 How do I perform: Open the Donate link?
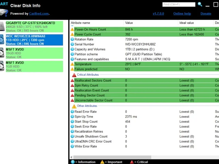[206, 14]
